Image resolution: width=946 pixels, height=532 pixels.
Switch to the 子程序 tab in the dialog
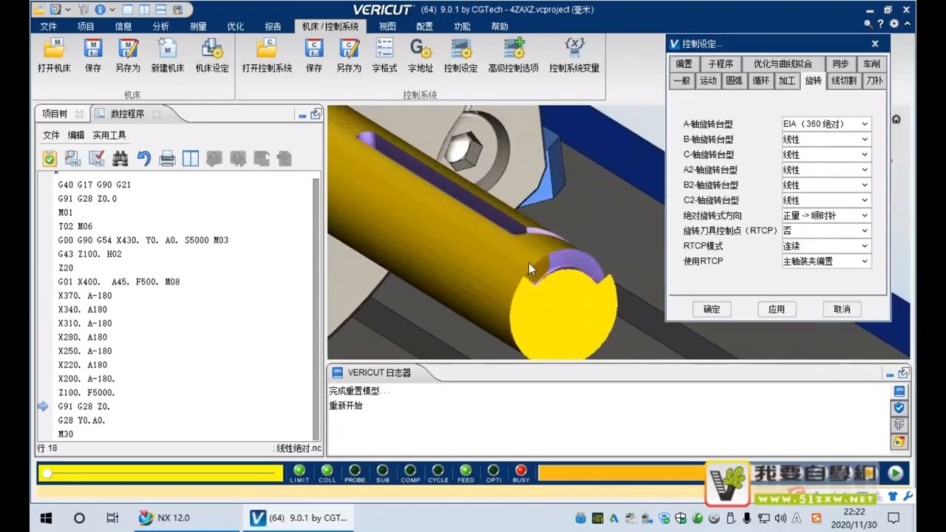pos(721,64)
